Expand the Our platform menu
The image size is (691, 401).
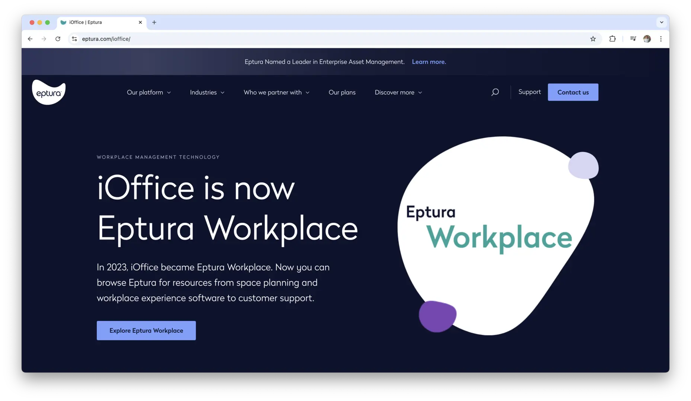149,92
